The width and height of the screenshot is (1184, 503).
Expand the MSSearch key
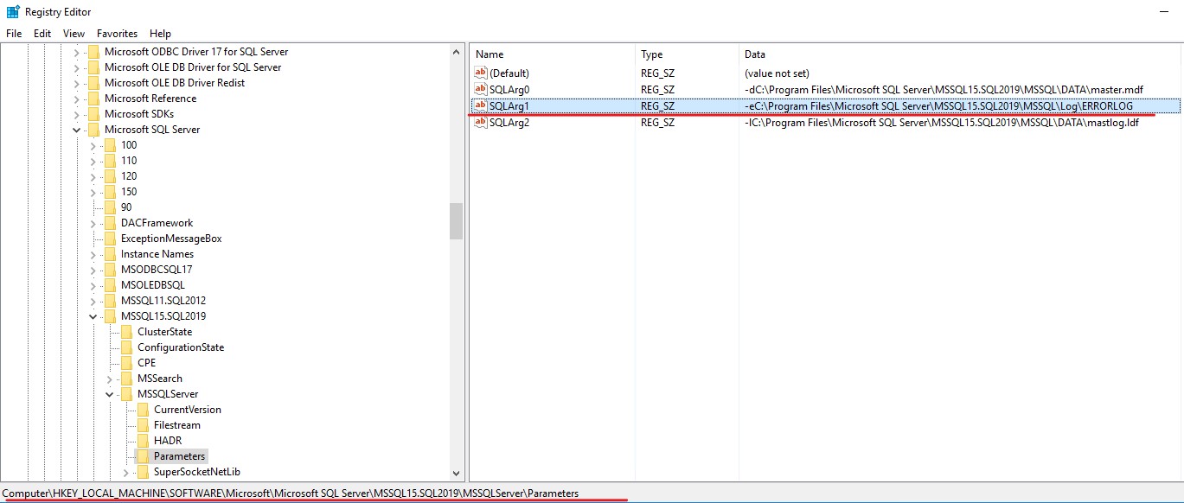coord(109,378)
